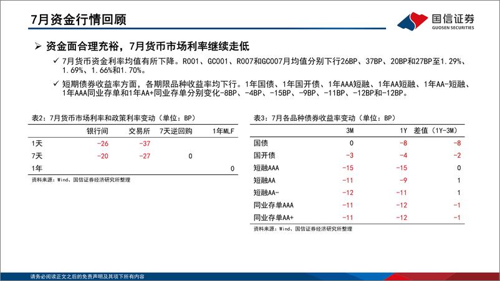This screenshot has width=500, height=281.
Task: Select Table 2 title 表2：7月货币市场利率和政策利率变动
Action: tap(113, 118)
